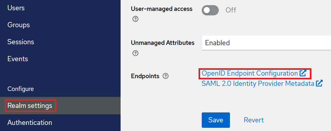Navigate to Sessions
331x131 pixels.
pos(21,42)
